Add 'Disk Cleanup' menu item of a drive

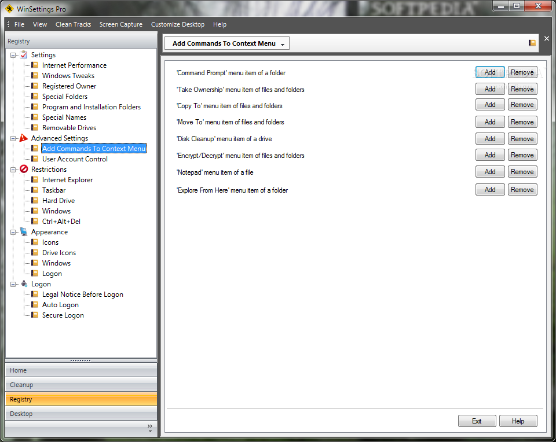point(490,138)
